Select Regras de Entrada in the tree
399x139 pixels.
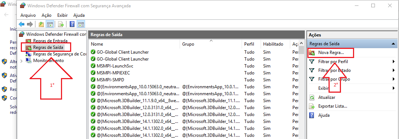click(50, 40)
